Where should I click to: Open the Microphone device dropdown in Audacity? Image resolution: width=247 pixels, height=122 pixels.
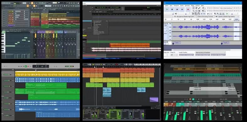[x=186, y=17]
